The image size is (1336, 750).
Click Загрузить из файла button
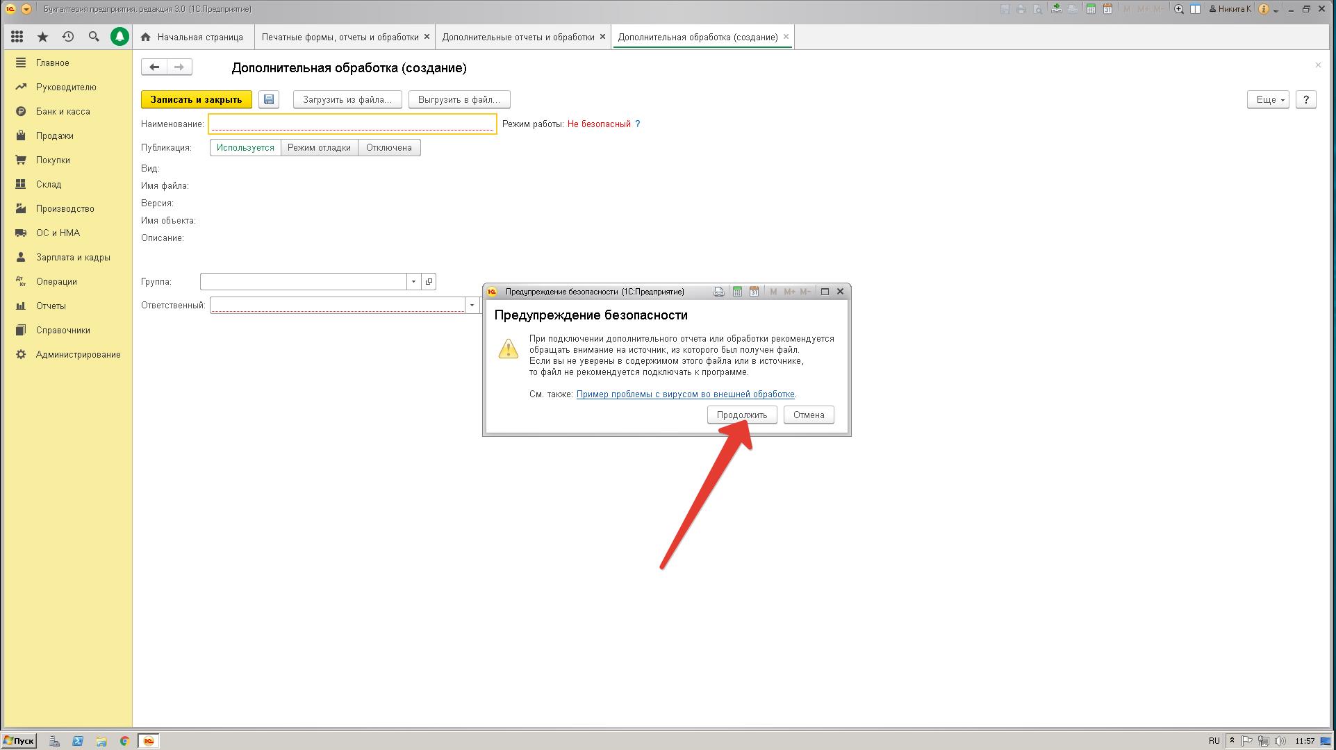pyautogui.click(x=347, y=99)
